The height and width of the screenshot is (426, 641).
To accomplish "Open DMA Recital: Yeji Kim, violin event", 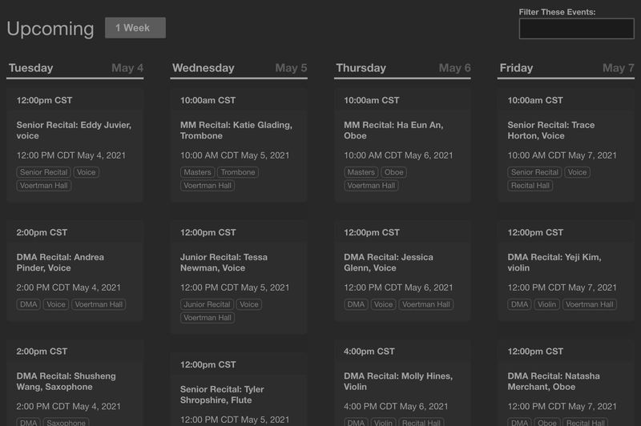I will click(554, 263).
